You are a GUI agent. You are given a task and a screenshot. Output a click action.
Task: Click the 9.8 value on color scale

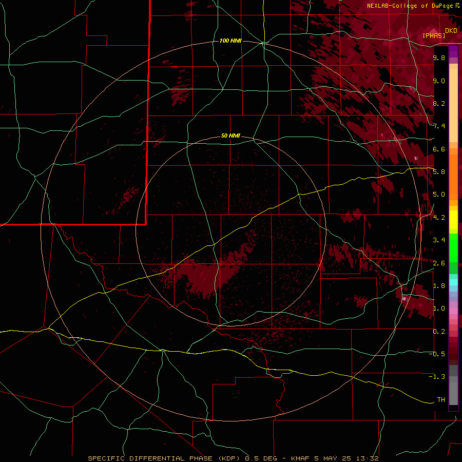tap(439, 57)
